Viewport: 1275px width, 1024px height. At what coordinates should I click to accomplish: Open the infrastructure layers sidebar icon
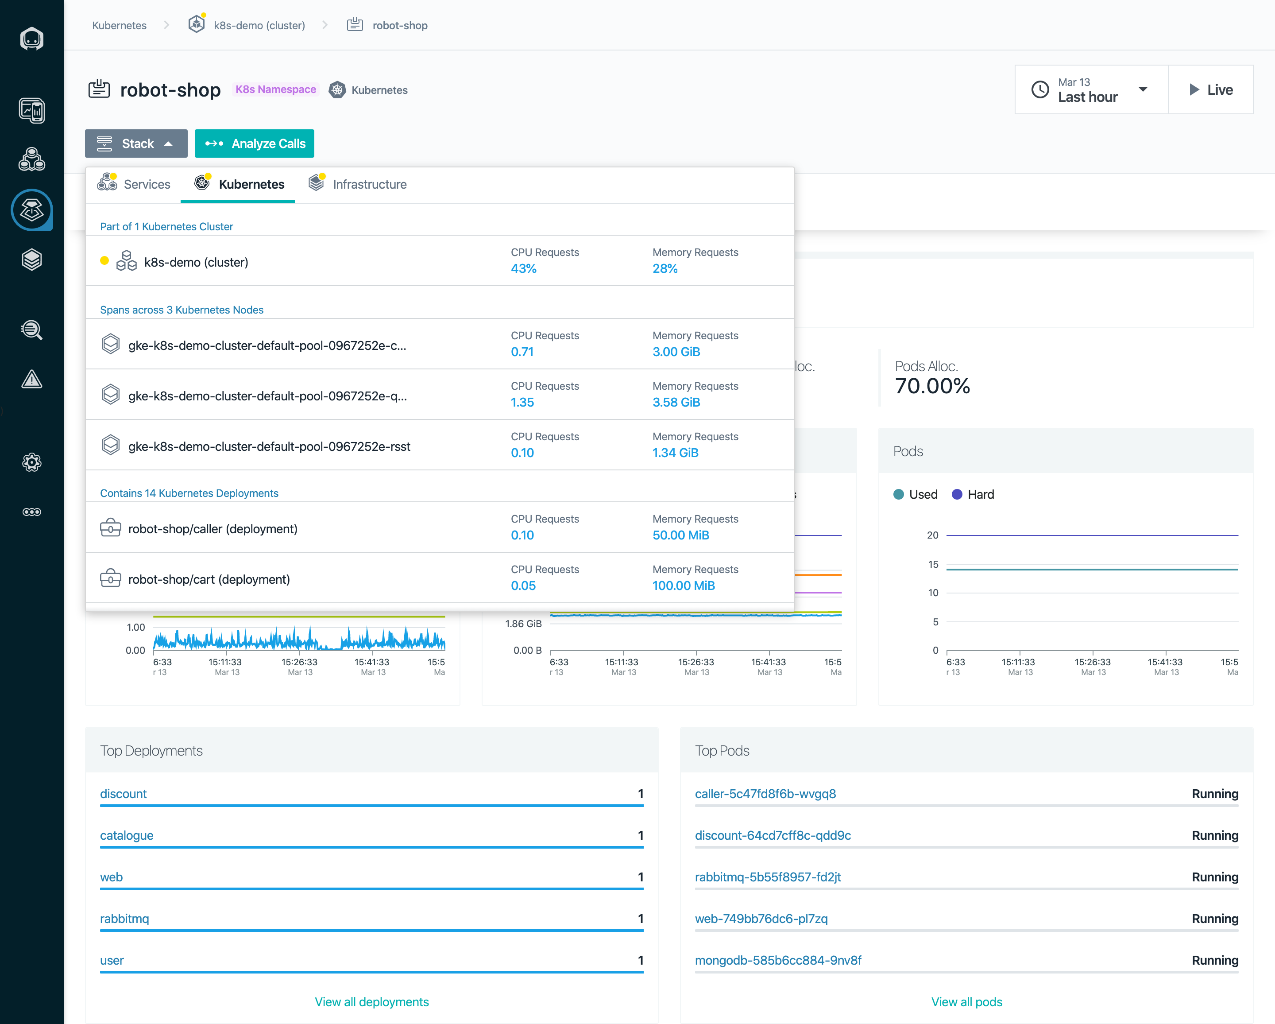click(x=31, y=260)
